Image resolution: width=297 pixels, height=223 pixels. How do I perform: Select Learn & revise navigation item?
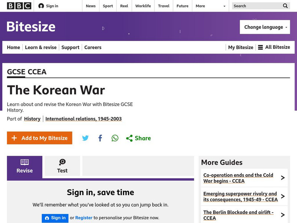[x=41, y=47]
